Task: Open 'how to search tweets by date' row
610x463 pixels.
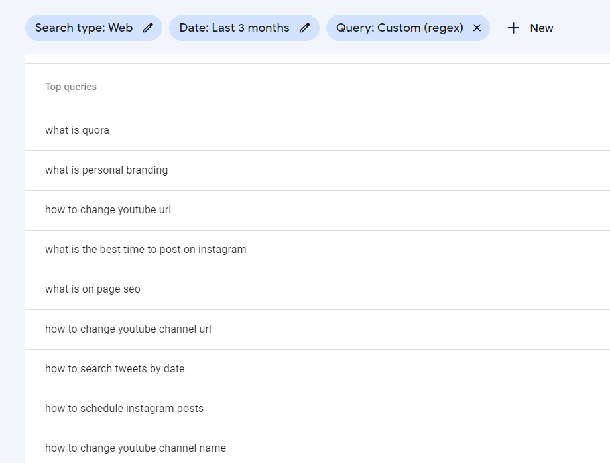Action: tap(115, 369)
